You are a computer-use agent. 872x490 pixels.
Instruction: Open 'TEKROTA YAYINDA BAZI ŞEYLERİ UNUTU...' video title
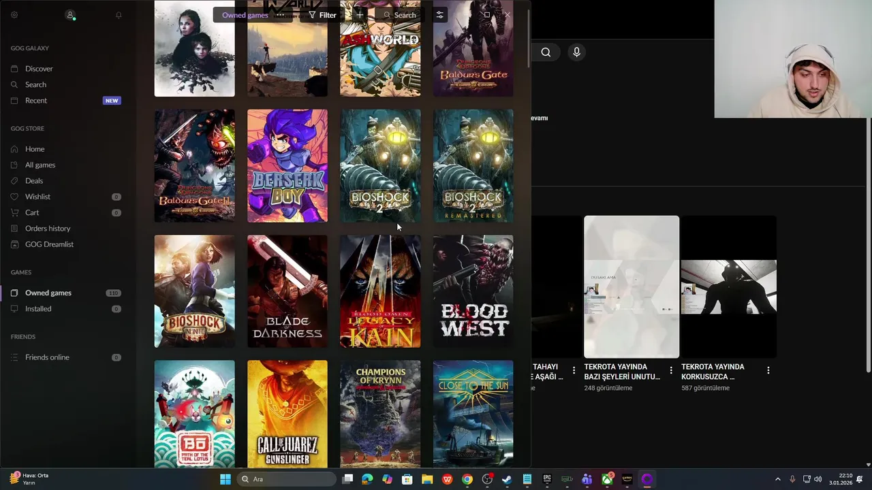[x=622, y=372]
